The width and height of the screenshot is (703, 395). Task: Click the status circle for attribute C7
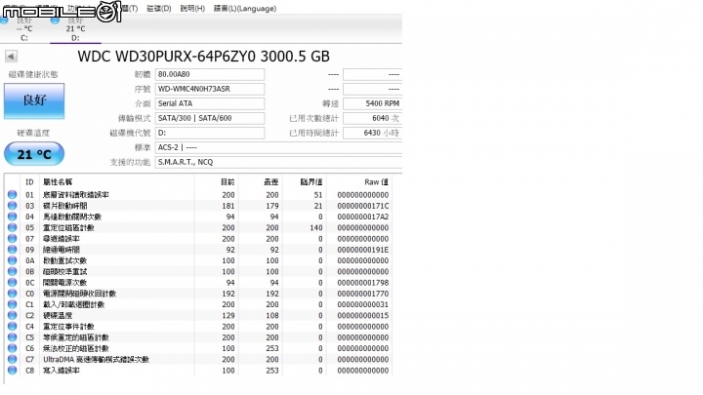12,359
